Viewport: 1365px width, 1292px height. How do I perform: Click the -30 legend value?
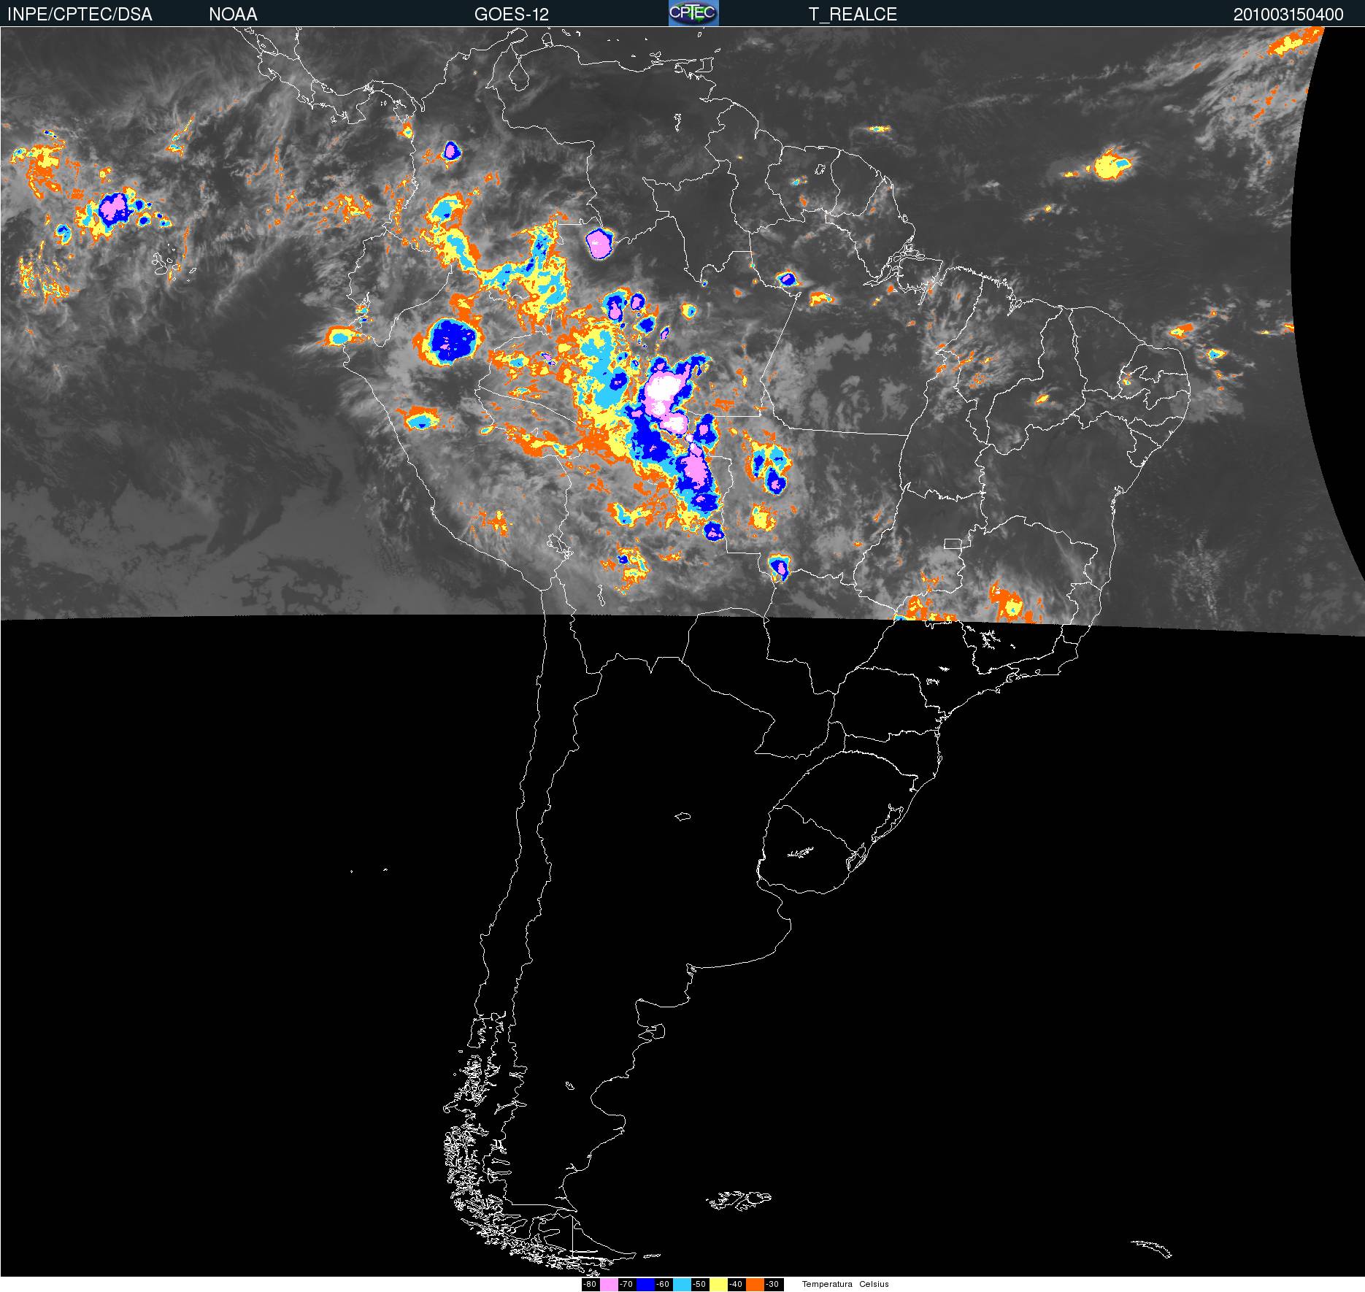pos(772,1284)
